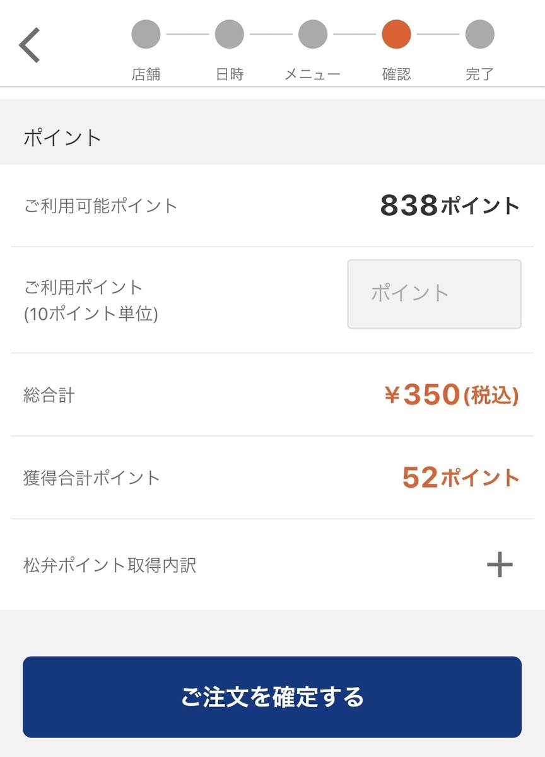This screenshot has width=545, height=757.
Task: Click the orange 確認 step circle
Action: (x=396, y=34)
